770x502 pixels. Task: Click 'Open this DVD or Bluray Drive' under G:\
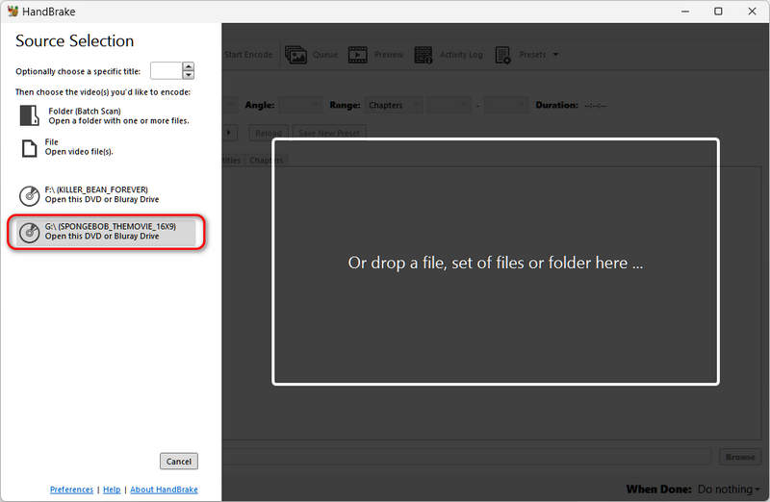coord(102,236)
